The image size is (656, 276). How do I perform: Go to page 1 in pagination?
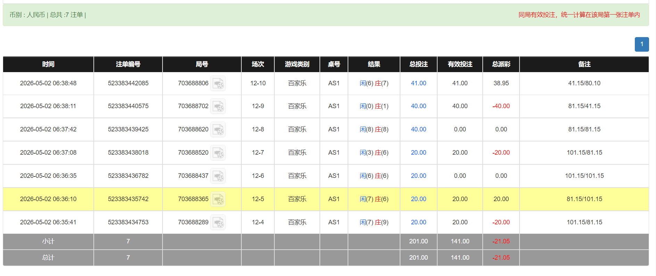(642, 44)
